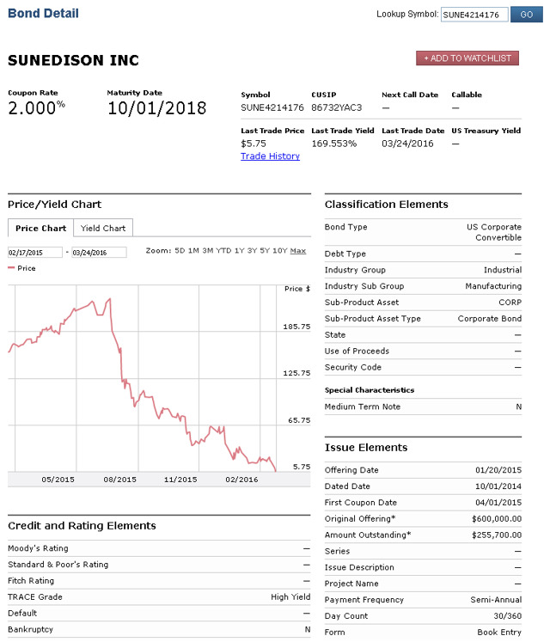Add bond to watchlist button
Image resolution: width=550 pixels, height=642 pixels.
click(x=467, y=58)
